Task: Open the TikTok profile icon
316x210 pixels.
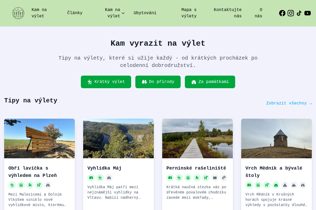Action: click(299, 13)
